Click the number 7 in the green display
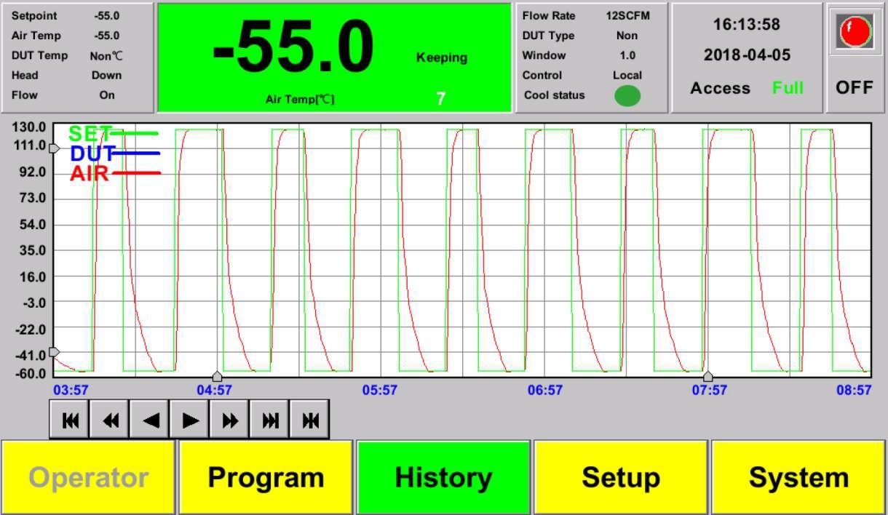The height and width of the screenshot is (515, 888). click(440, 98)
